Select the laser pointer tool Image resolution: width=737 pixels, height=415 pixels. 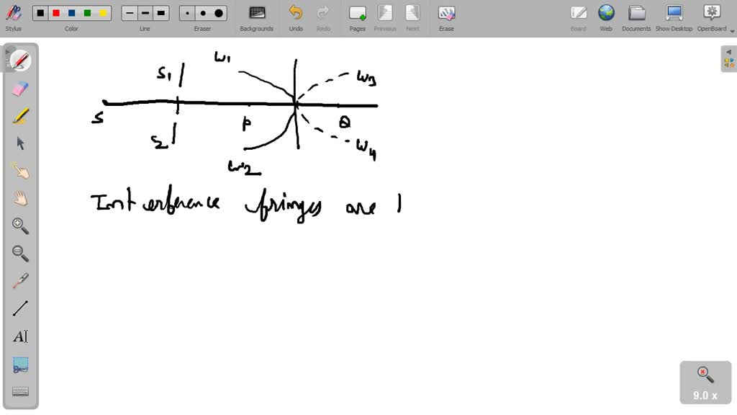(x=20, y=280)
